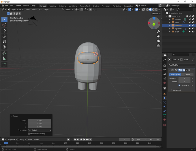Viewport: 196px width, 151px height.
Task: Adjust Render levels value field
Action: pyautogui.click(x=184, y=82)
